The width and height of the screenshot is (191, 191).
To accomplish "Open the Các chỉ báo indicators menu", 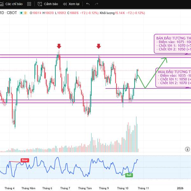I will [x=11, y=4].
